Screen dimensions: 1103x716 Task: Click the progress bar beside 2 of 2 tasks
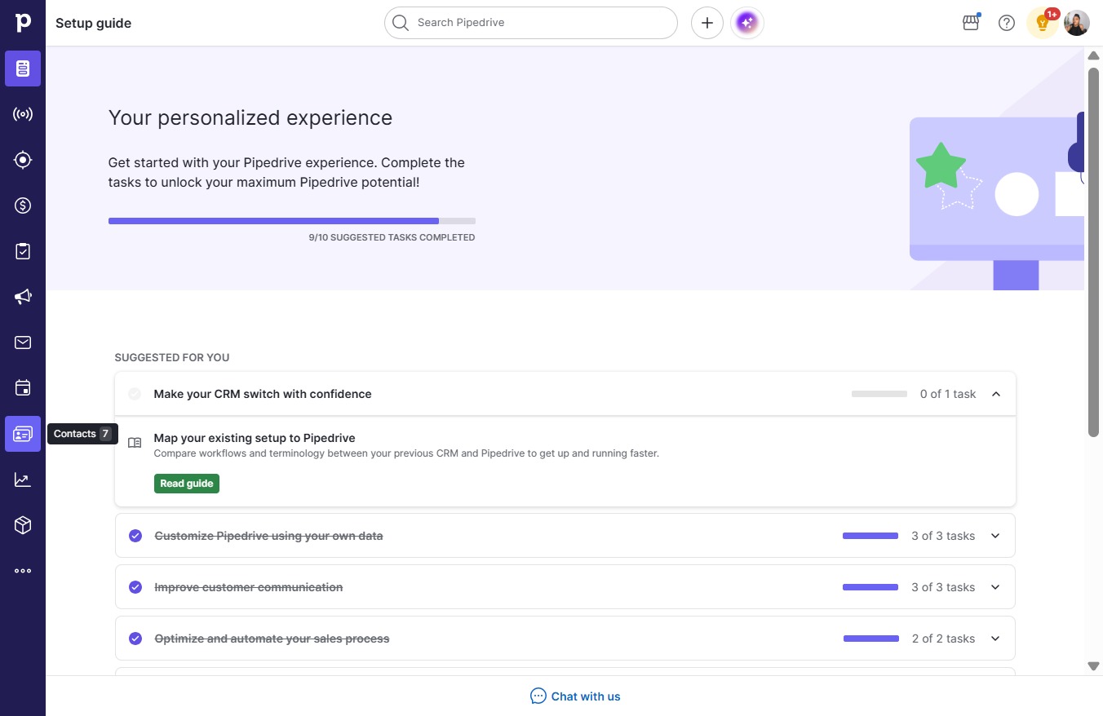point(871,639)
